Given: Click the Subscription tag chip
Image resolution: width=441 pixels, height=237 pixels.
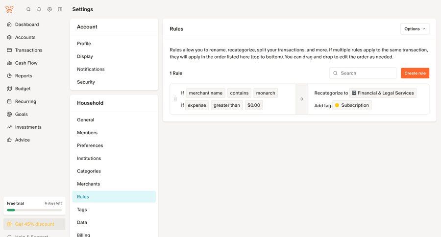Looking at the screenshot, I should click(x=352, y=105).
